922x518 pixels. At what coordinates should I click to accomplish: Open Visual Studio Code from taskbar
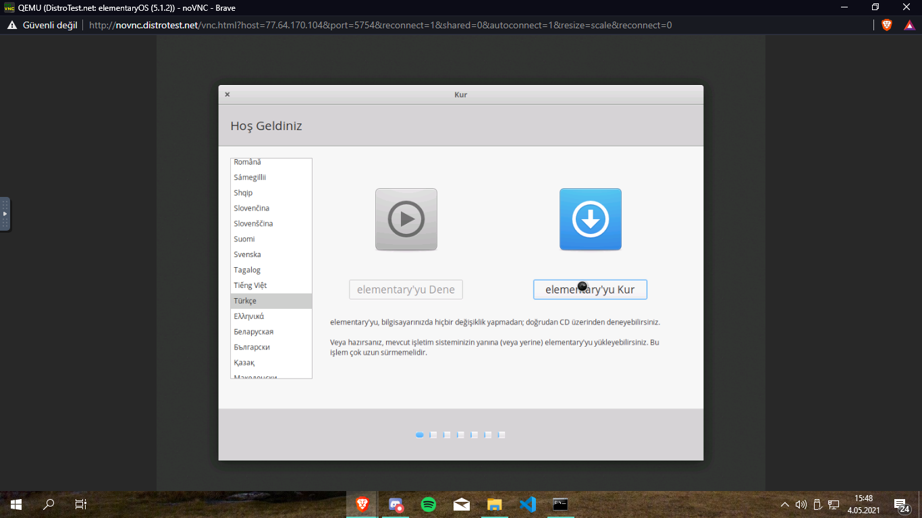coord(528,504)
